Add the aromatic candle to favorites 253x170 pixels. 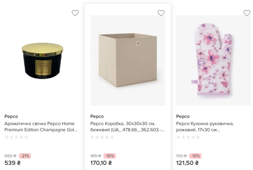pyautogui.click(x=75, y=13)
